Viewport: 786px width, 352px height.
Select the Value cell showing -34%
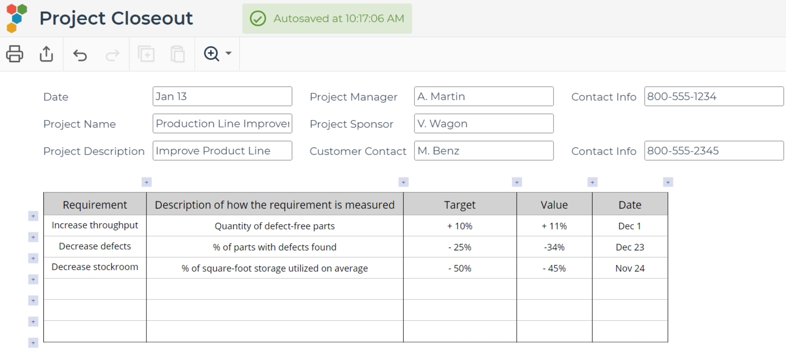[554, 247]
